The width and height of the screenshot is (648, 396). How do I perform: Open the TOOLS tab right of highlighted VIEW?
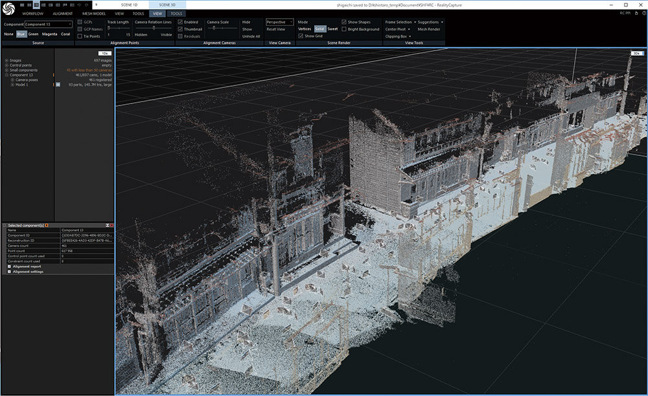(176, 14)
